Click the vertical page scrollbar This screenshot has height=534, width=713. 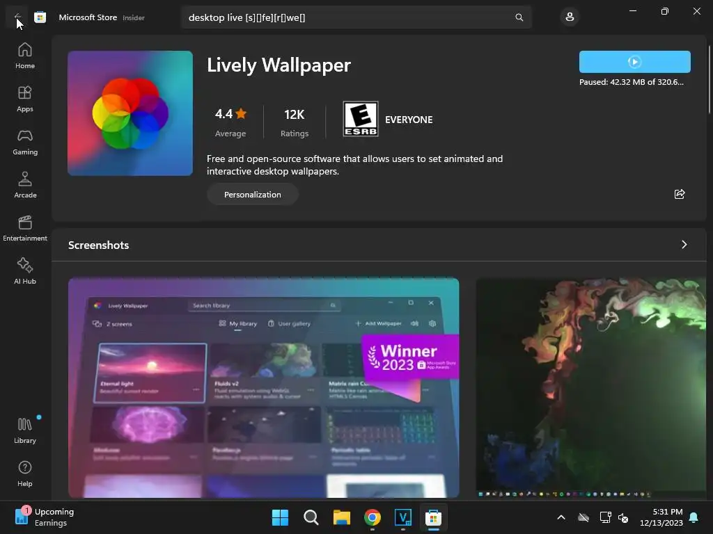click(710, 79)
